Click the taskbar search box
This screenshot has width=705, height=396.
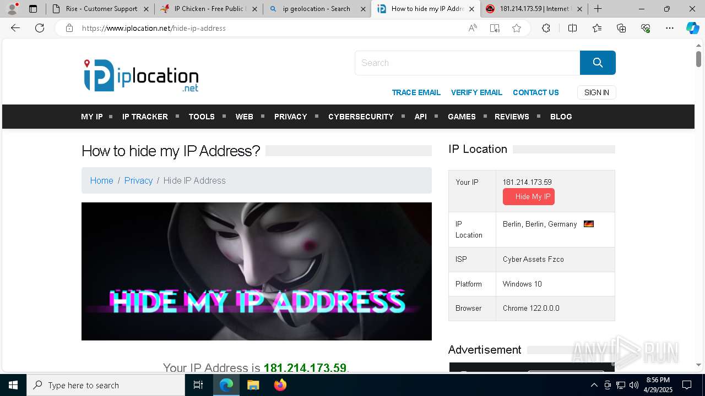[x=106, y=385]
